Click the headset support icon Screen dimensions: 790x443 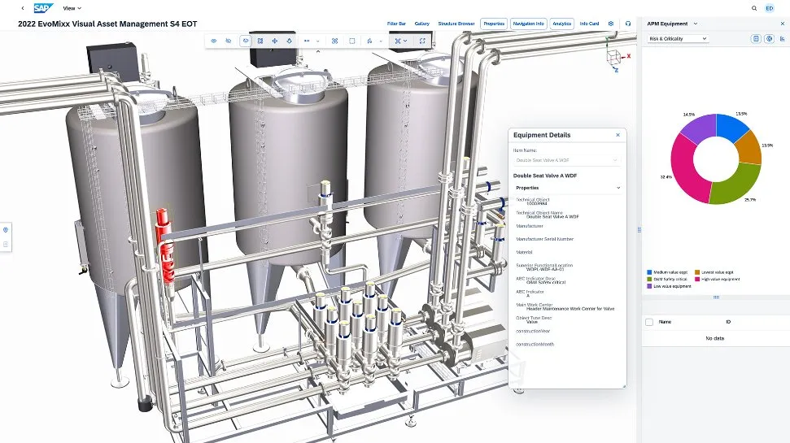(628, 24)
